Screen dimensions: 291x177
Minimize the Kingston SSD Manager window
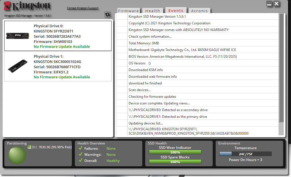[269, 4]
